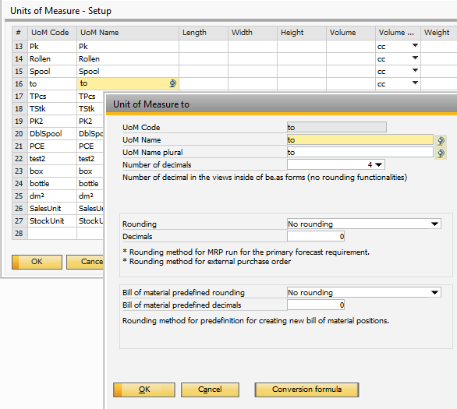Select row number 24 bottle

click(19, 184)
